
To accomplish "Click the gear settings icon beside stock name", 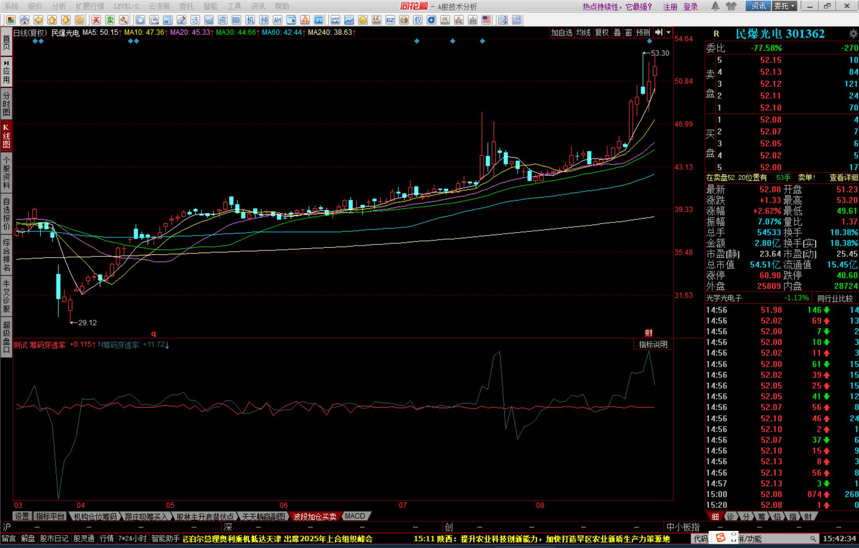I will coord(853,34).
